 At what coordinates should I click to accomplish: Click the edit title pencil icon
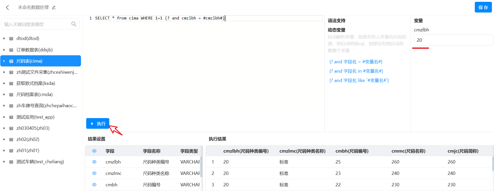54,8
